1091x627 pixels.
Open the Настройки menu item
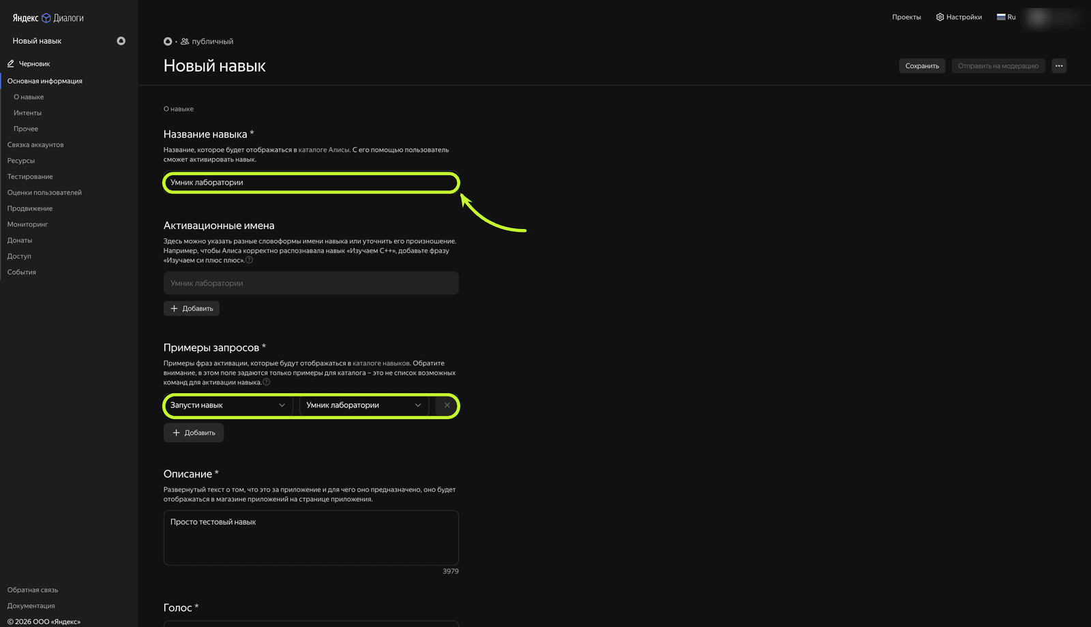[959, 17]
